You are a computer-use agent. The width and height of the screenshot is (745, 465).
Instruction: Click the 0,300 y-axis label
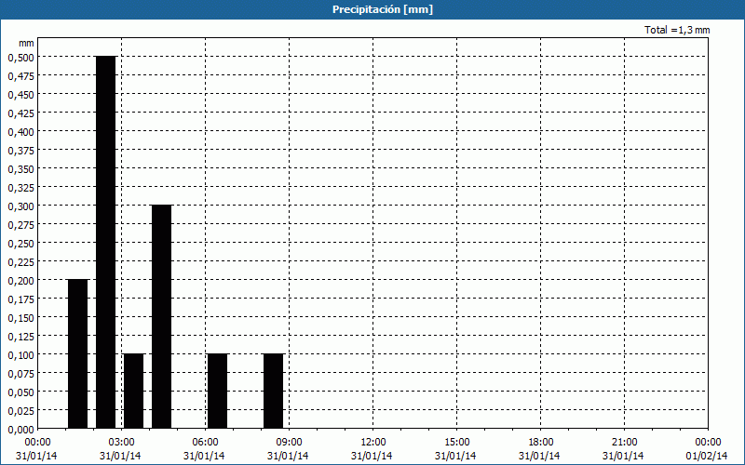(20, 206)
